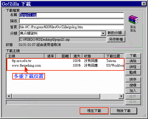
Task: Sort hosts by the 主機 column header
Action: click(25, 56)
